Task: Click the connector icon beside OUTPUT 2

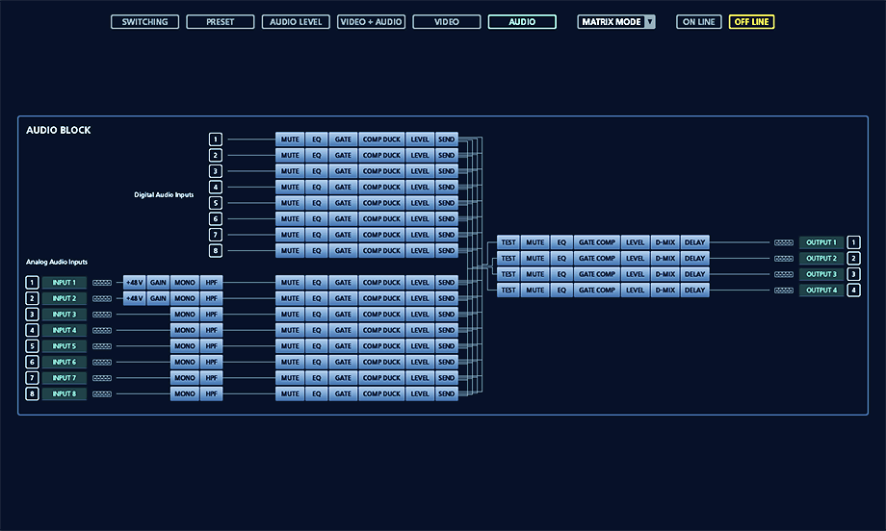Action: point(784,259)
